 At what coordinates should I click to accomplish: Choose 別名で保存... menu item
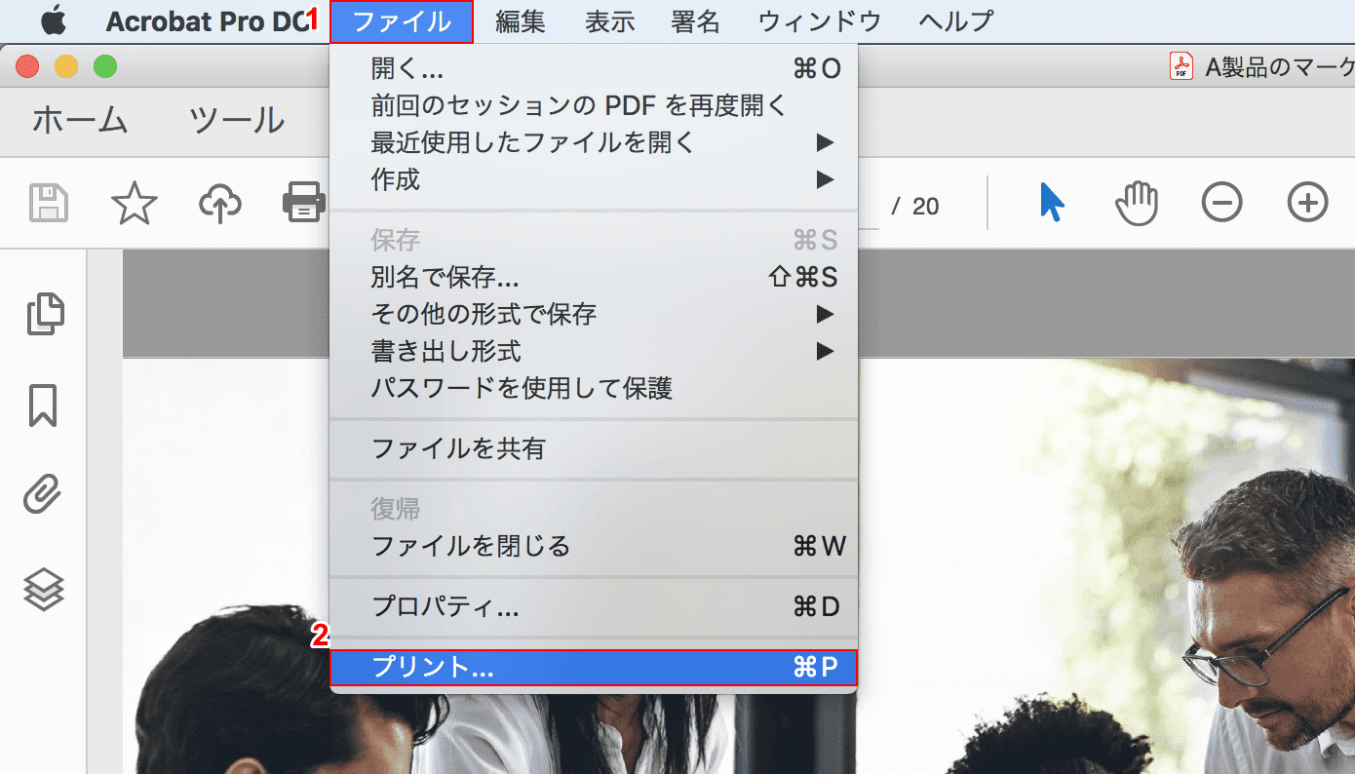coord(594,277)
